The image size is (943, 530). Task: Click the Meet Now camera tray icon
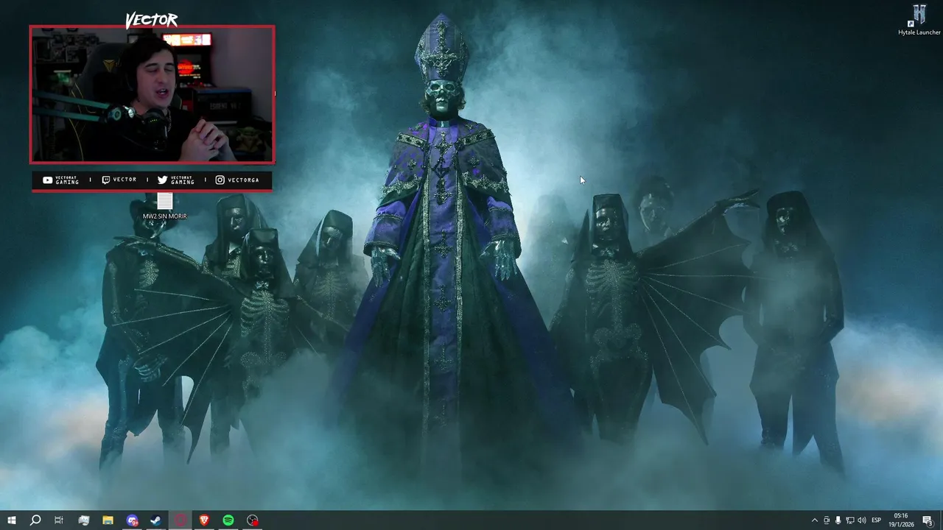[x=827, y=520]
